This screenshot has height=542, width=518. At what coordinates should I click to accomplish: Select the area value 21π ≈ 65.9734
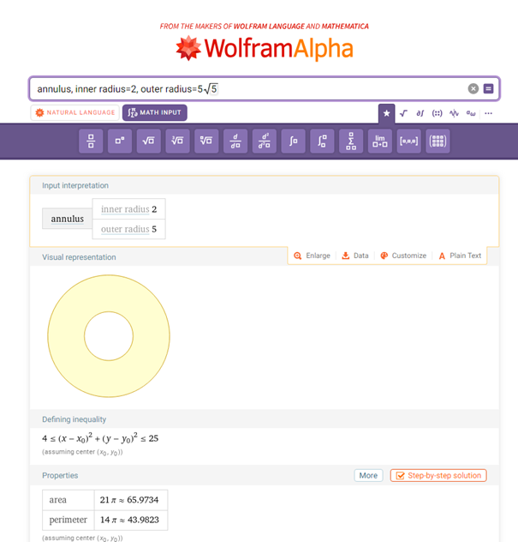click(x=129, y=500)
